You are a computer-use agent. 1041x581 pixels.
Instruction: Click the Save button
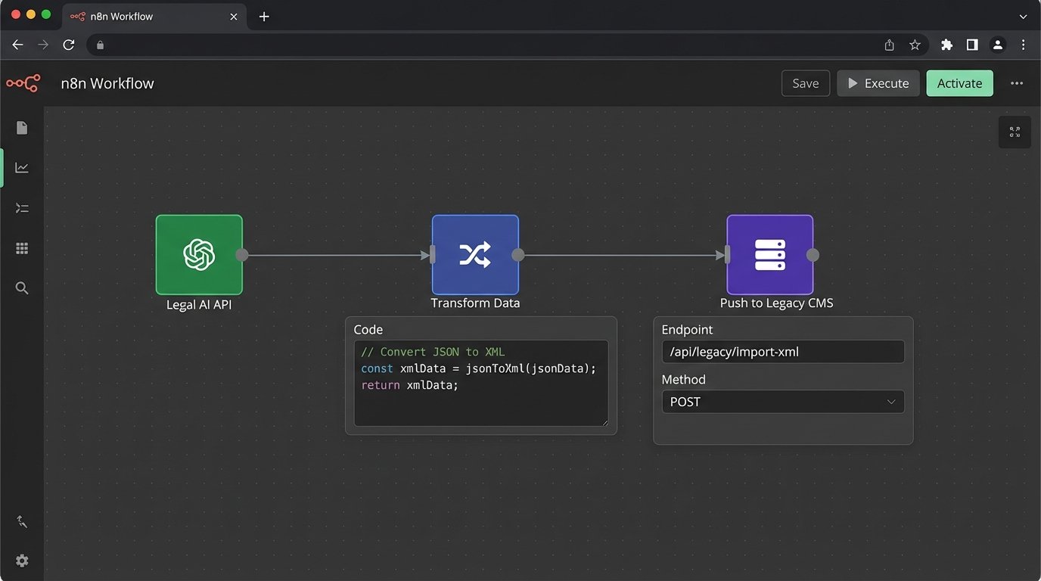[805, 83]
